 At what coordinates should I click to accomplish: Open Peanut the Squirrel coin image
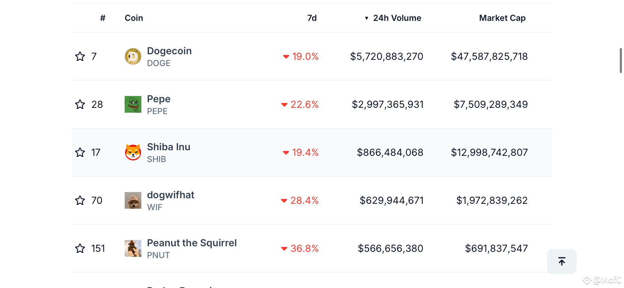pos(133,248)
